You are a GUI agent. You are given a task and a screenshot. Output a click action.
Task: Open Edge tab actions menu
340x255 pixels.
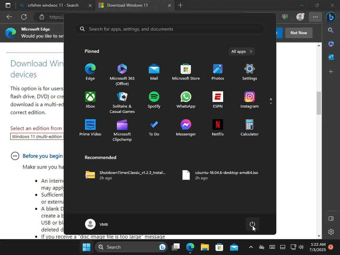click(x=8, y=5)
